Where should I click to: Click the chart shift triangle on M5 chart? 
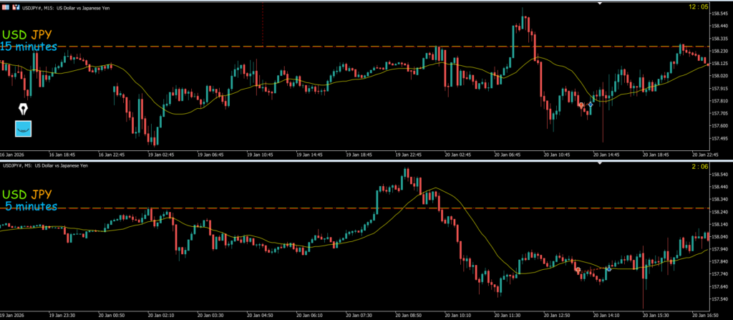pos(600,165)
